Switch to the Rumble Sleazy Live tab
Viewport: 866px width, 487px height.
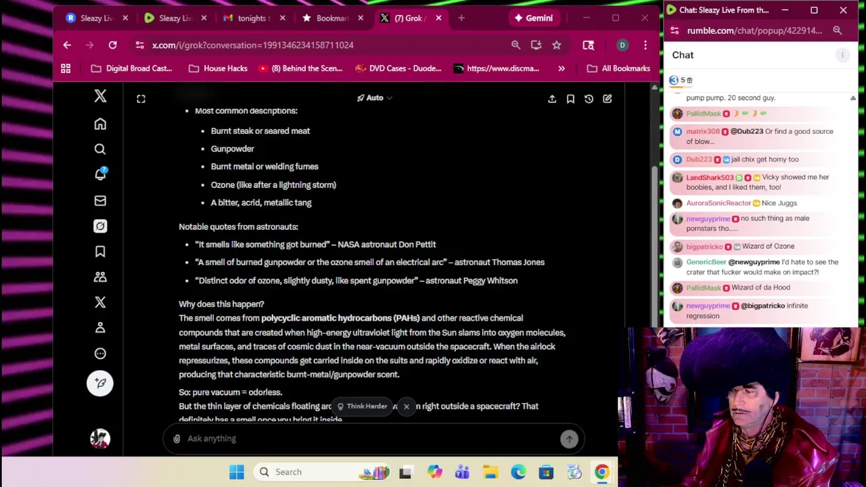point(176,18)
